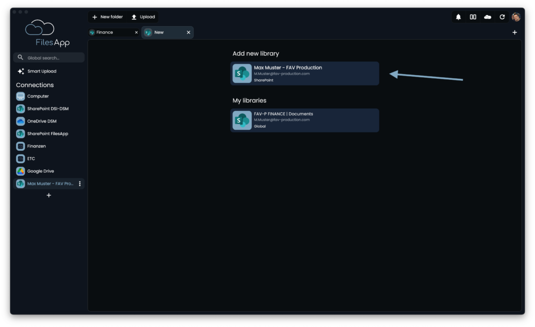Open the ETC connection
The width and height of the screenshot is (535, 327).
point(49,159)
